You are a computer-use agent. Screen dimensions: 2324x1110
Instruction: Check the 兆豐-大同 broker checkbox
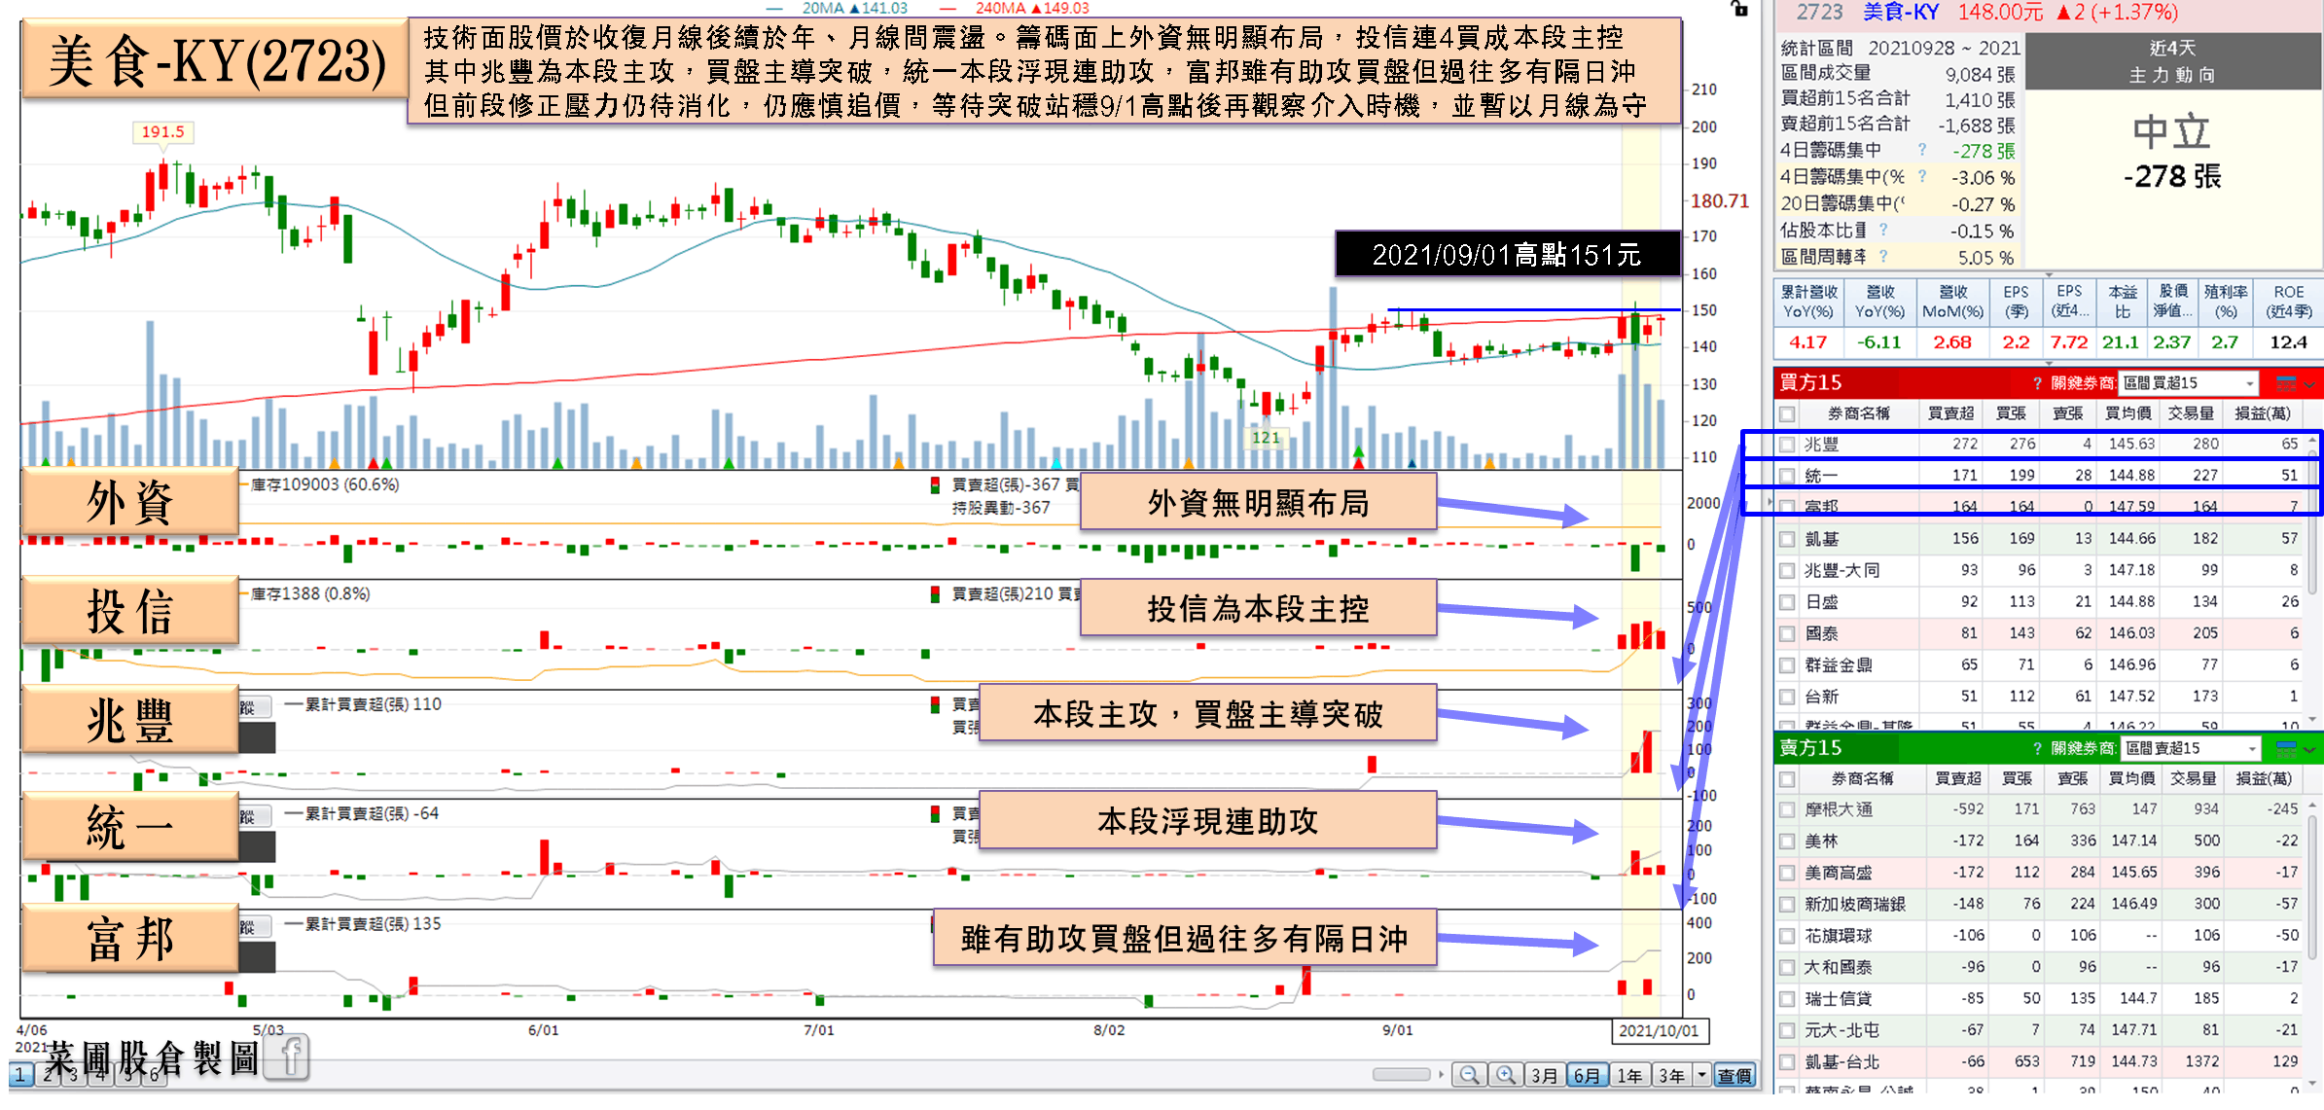[x=1787, y=571]
